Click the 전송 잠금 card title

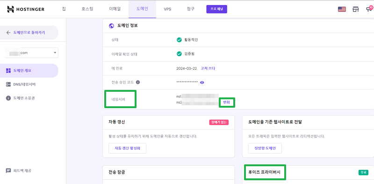click(116, 172)
